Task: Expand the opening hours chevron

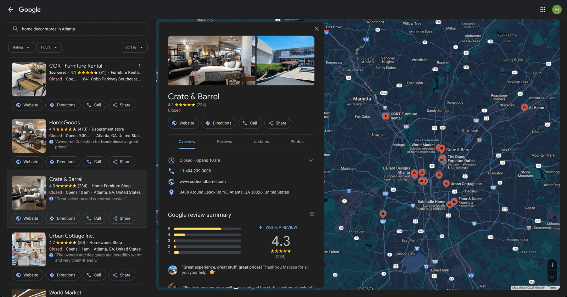Action: coord(311,161)
